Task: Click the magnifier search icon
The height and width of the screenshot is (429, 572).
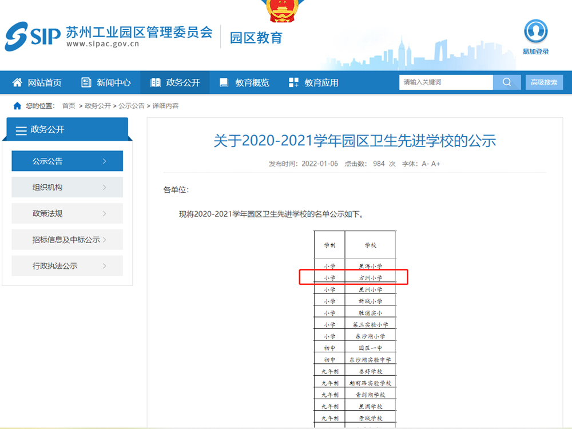Action: (507, 82)
